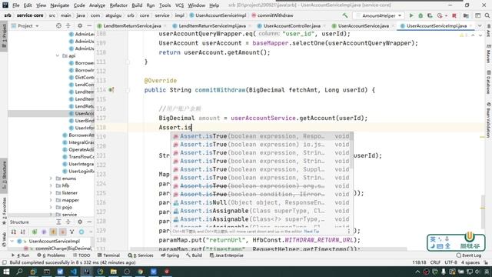Open the Analyze menu

click(x=97, y=5)
